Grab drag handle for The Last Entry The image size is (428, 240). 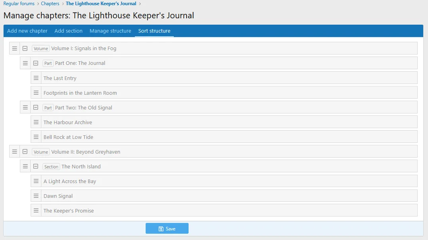coord(36,78)
